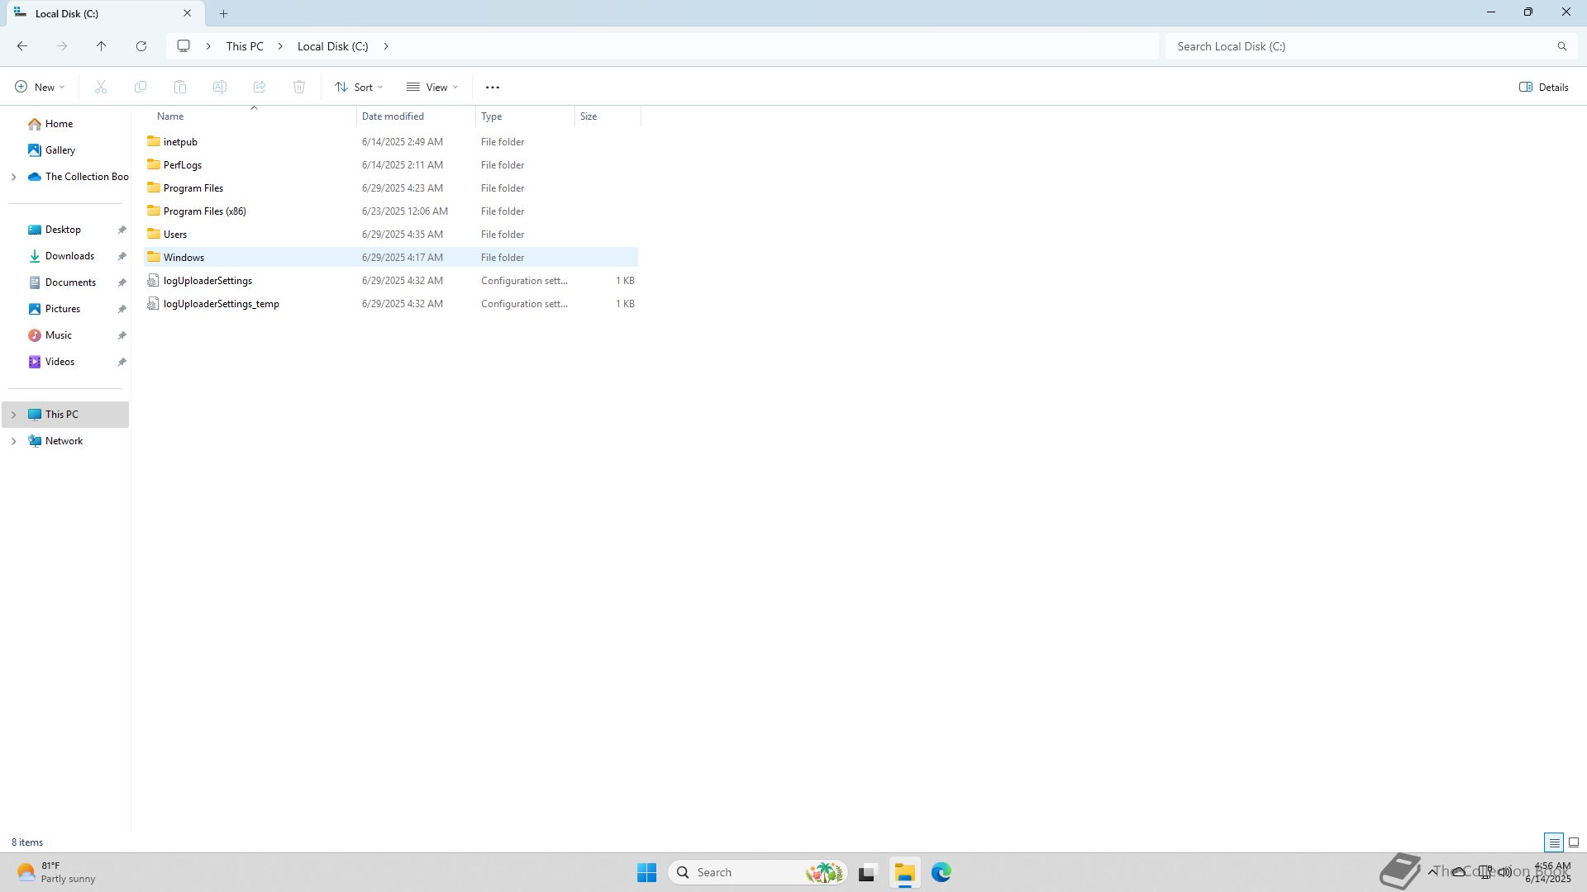Click the Paste clipboard icon
The image size is (1587, 892).
pos(180,87)
